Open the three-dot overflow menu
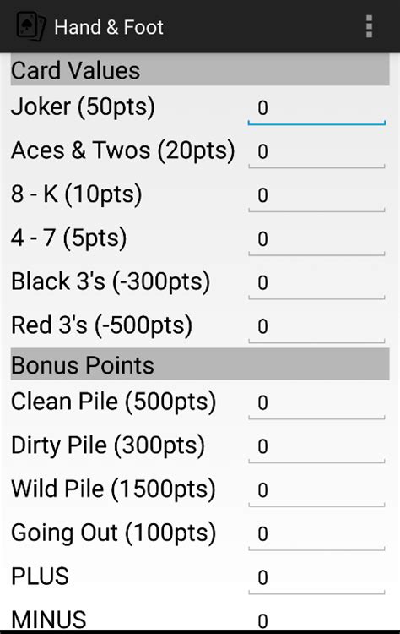400x634 pixels. [369, 27]
